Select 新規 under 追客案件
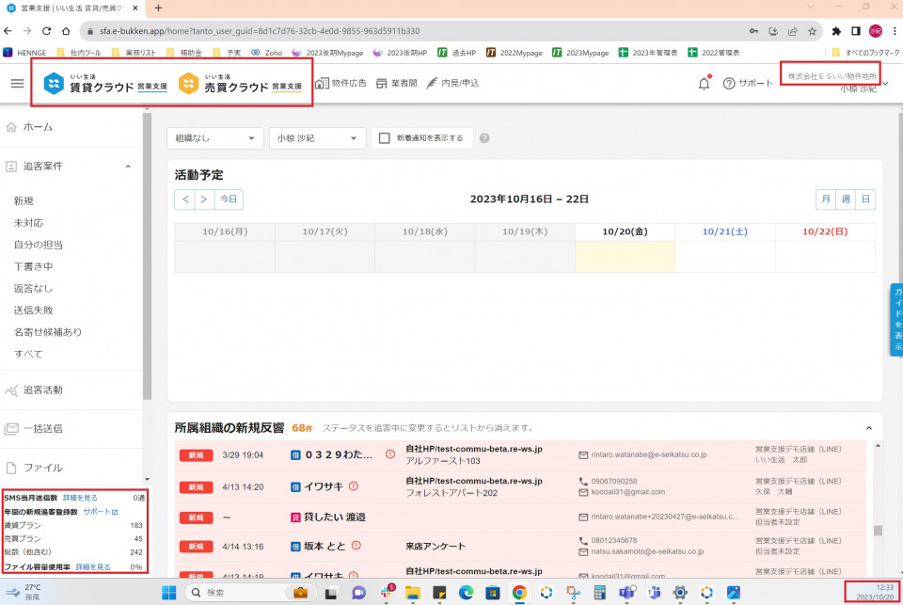Screen dimensions: 903x605 24,200
